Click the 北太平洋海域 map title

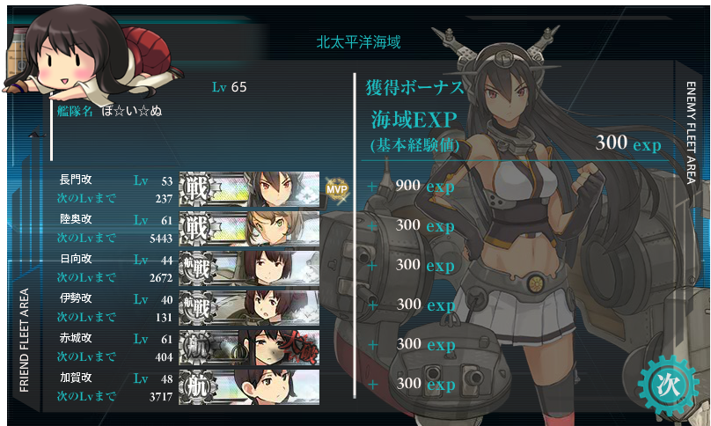[358, 42]
